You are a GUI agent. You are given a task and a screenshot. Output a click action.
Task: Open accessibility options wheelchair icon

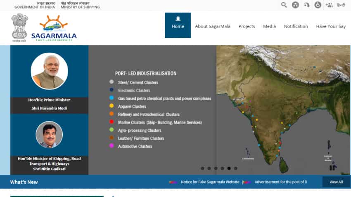pos(318,5)
